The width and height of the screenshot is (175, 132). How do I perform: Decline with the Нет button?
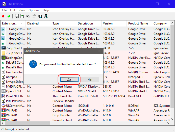(90, 80)
